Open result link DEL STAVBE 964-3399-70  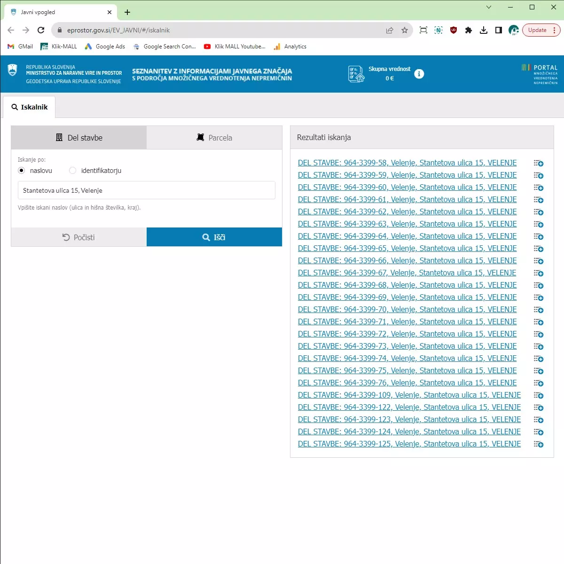407,309
